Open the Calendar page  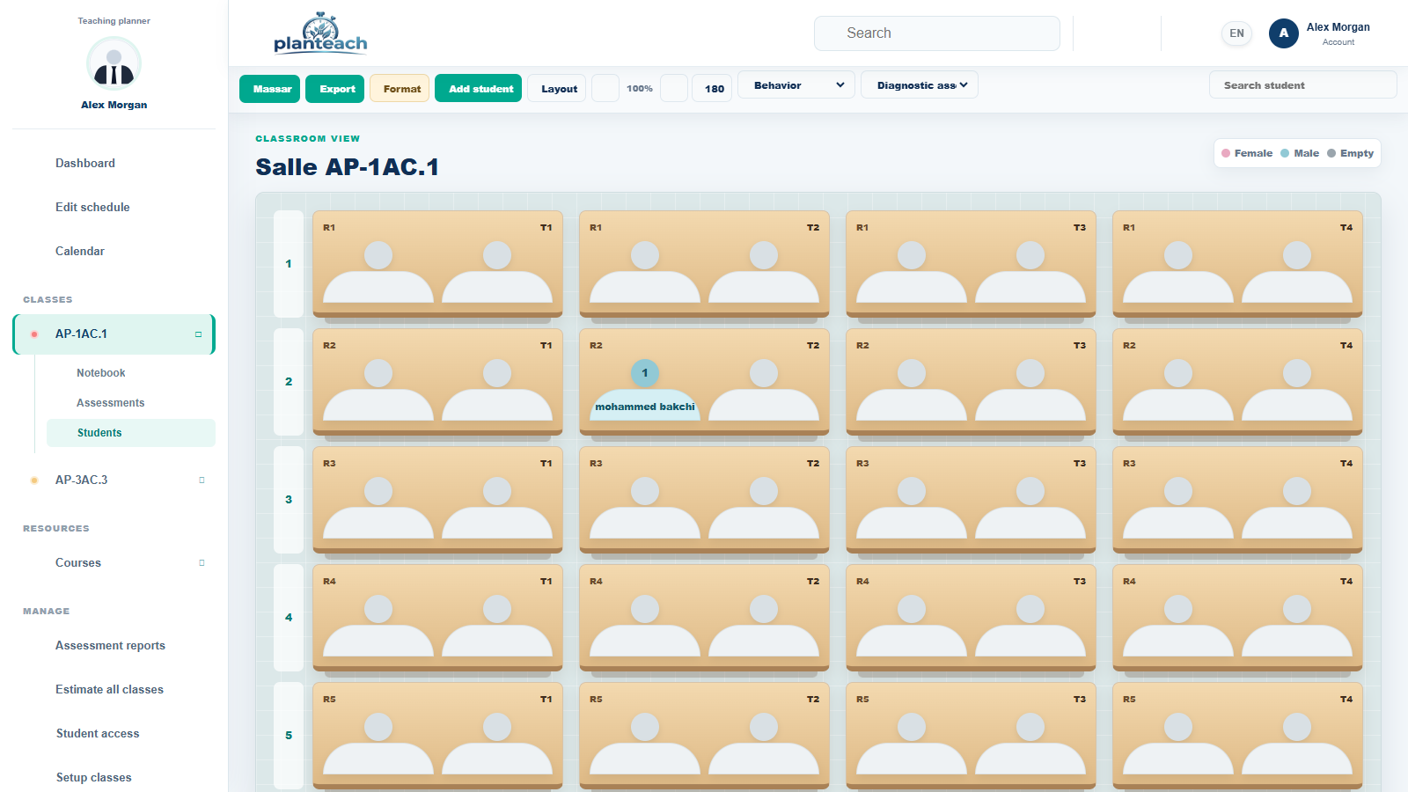point(80,252)
